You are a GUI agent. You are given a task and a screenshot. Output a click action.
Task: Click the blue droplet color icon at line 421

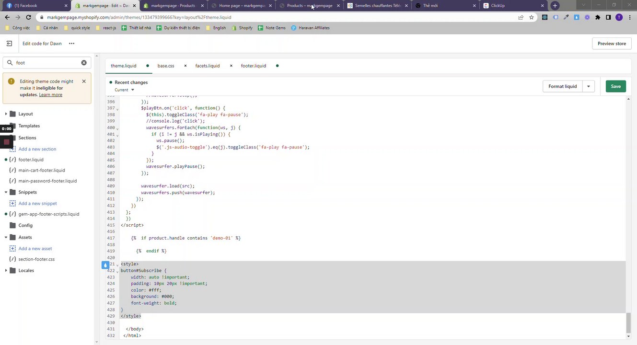[106, 264]
